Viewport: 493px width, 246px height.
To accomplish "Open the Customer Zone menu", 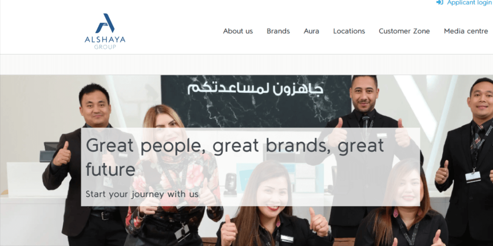I will coord(404,31).
